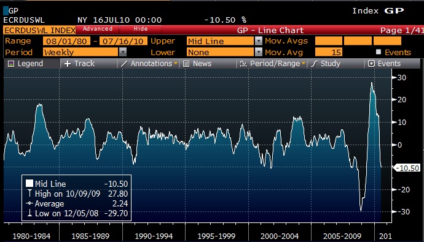Click the High marker icon in legend
The width and height of the screenshot is (424, 242).
29,193
